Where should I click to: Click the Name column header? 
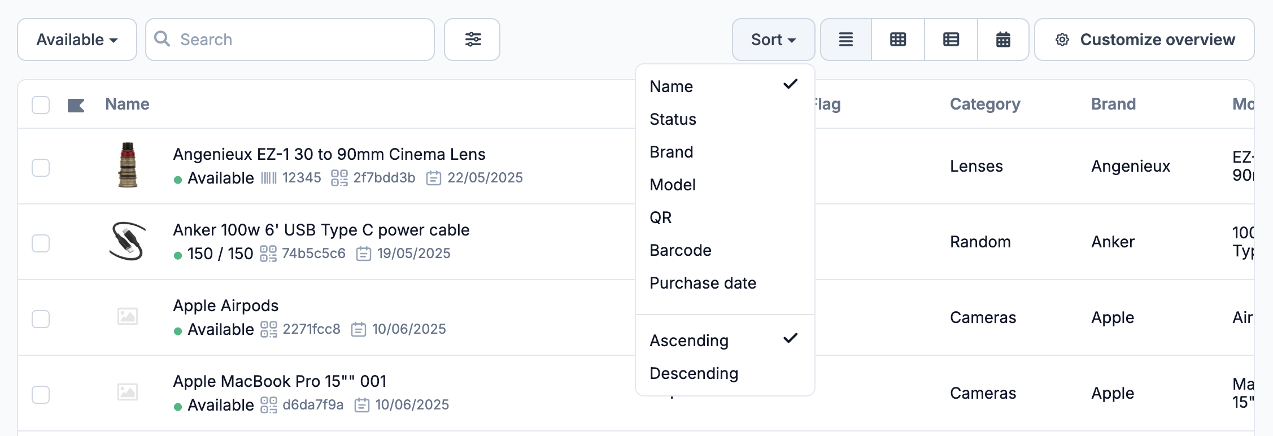coord(127,104)
